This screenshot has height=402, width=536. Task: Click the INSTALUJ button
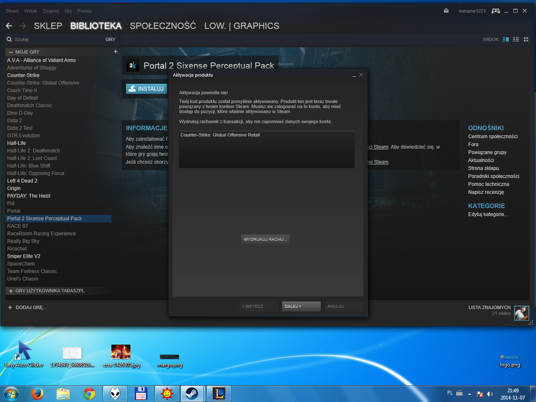tap(147, 89)
